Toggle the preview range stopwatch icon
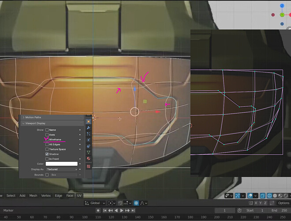This screenshot has height=221, width=291. (x=239, y=210)
